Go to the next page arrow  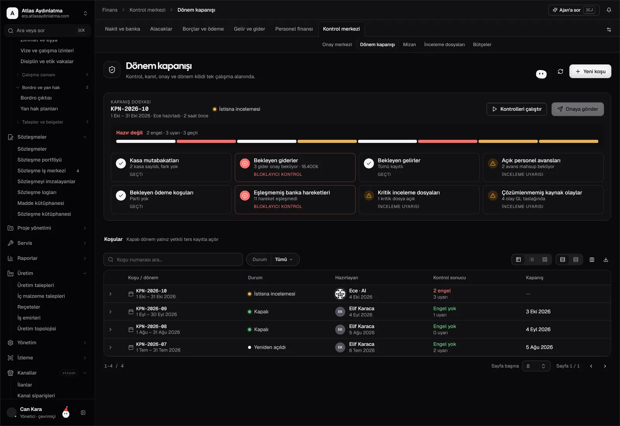point(605,366)
